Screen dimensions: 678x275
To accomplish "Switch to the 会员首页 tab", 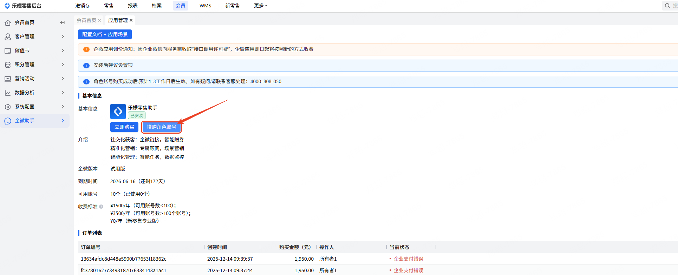I will coord(86,20).
